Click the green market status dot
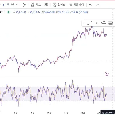The width and height of the screenshot is (115, 115). [9, 12]
